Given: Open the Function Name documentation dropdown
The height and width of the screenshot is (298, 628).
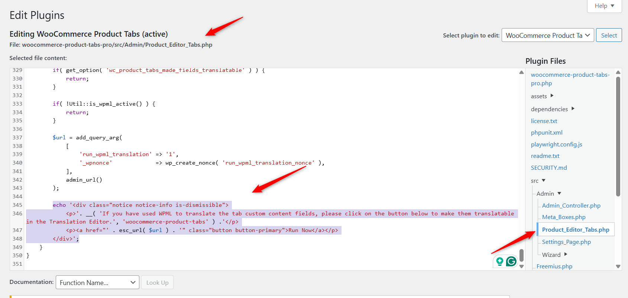Looking at the screenshot, I should 97,282.
